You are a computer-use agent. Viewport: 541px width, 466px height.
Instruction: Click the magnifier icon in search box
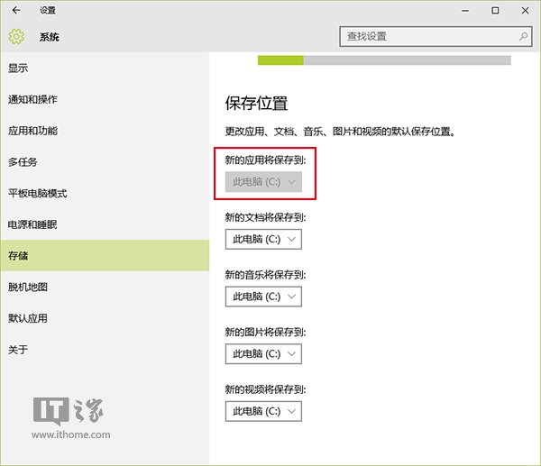tap(523, 36)
